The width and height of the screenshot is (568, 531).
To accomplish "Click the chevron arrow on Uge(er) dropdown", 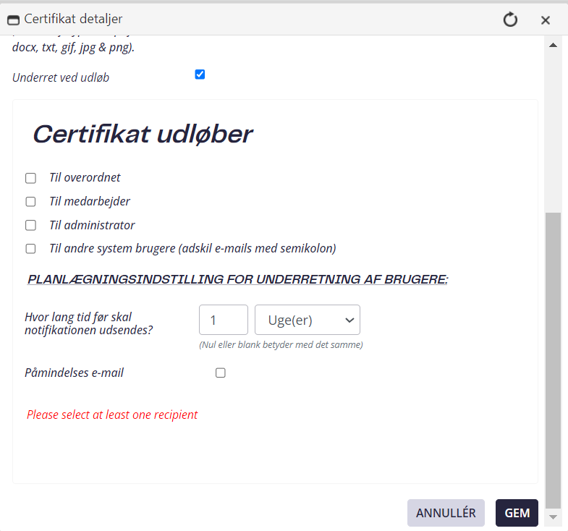I will pyautogui.click(x=349, y=320).
